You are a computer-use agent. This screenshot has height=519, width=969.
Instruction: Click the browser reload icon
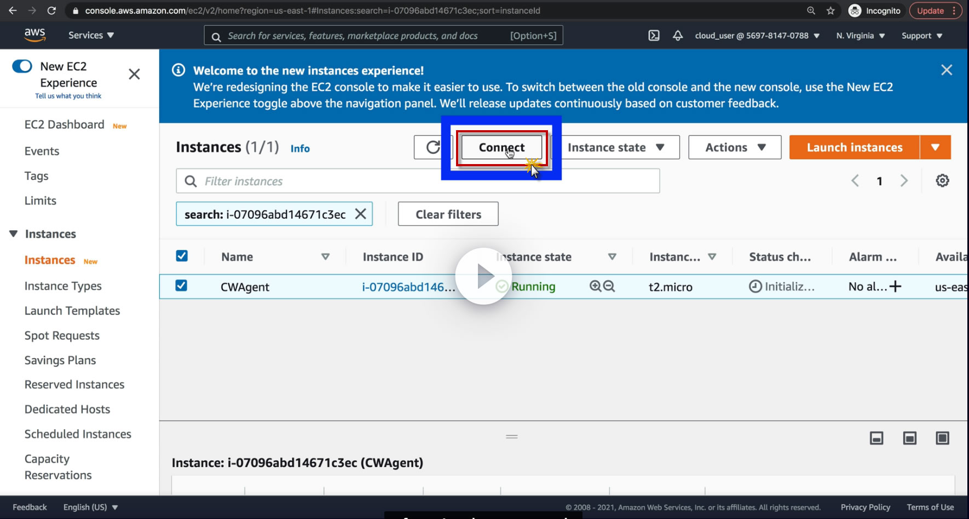tap(51, 10)
